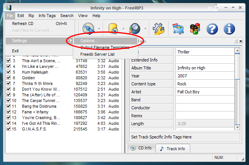
Task: Uncheck track 8 Don't You Know W...
Action: [x=8, y=89]
